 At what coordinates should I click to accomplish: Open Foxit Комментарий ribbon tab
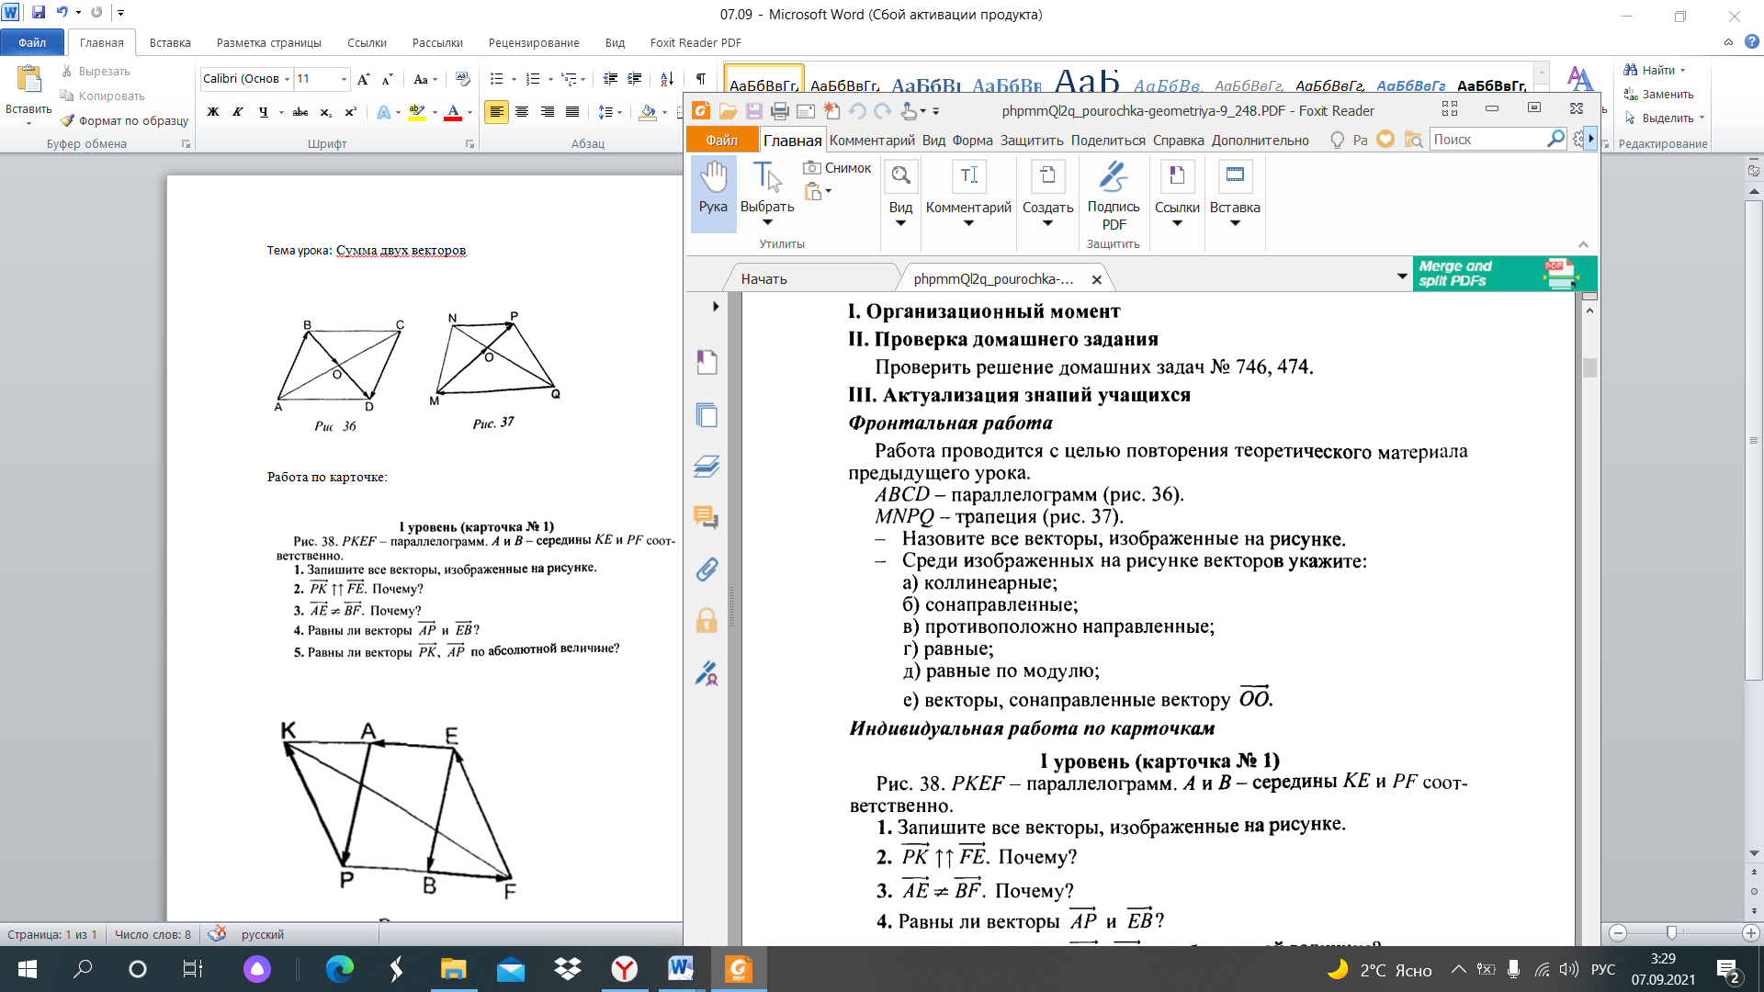pyautogui.click(x=872, y=140)
